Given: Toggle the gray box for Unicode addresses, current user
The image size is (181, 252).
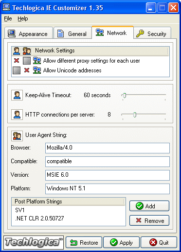Looking at the screenshot, I should [x=17, y=70].
